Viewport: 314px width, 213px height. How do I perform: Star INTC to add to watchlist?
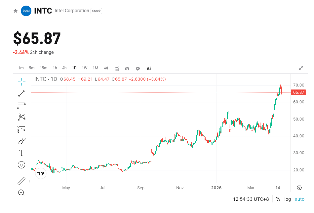coord(15,11)
